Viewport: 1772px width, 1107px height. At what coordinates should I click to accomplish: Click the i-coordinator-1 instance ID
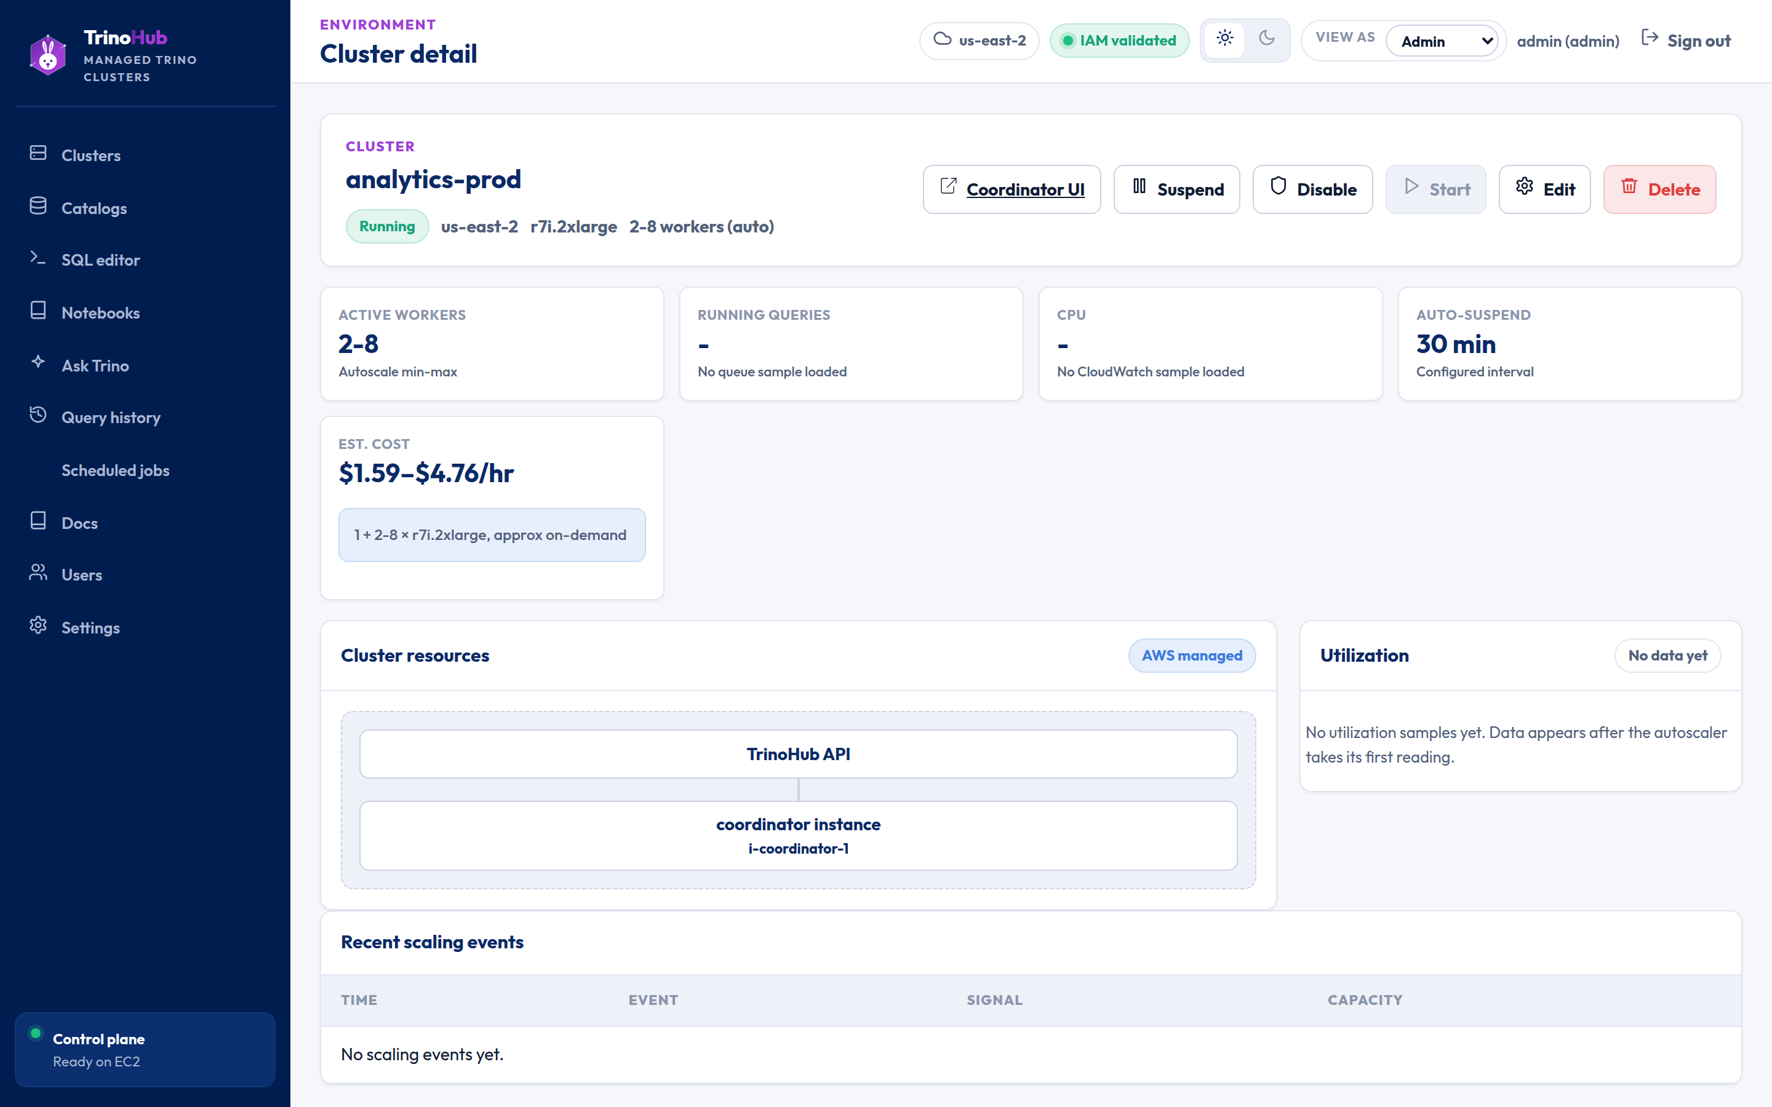pos(798,849)
